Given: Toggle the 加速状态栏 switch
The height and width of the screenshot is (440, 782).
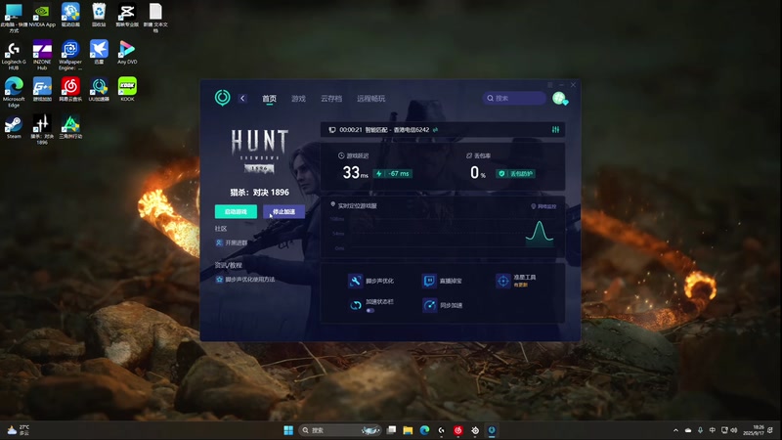Looking at the screenshot, I should (x=370, y=310).
